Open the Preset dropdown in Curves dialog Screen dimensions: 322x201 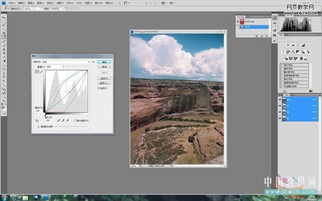[x=66, y=62]
